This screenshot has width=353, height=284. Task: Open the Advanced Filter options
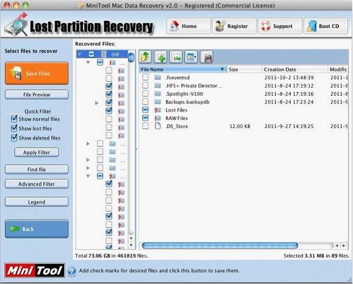click(37, 184)
